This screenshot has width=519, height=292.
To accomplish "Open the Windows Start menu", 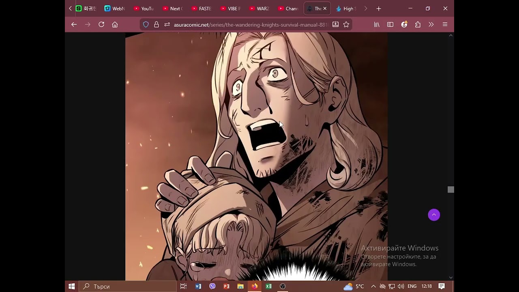I will [x=72, y=286].
